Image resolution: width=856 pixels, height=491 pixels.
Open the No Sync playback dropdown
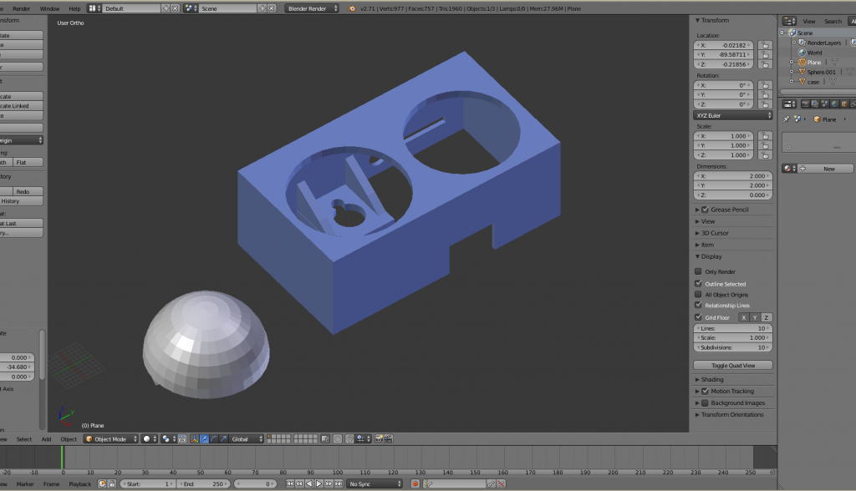pos(374,484)
